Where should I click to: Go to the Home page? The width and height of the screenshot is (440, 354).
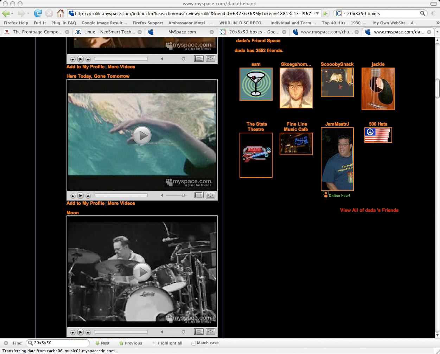60,13
